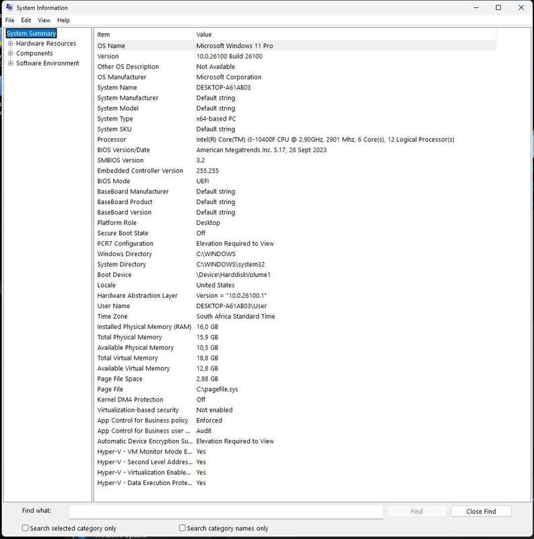Click the Locale row
This screenshot has width=534, height=539.
(296, 285)
